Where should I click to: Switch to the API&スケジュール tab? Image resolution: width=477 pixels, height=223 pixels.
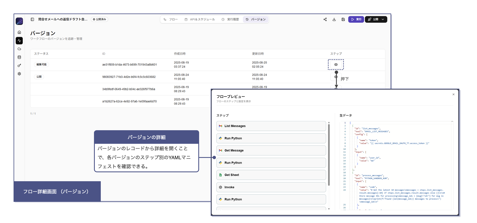(x=200, y=19)
